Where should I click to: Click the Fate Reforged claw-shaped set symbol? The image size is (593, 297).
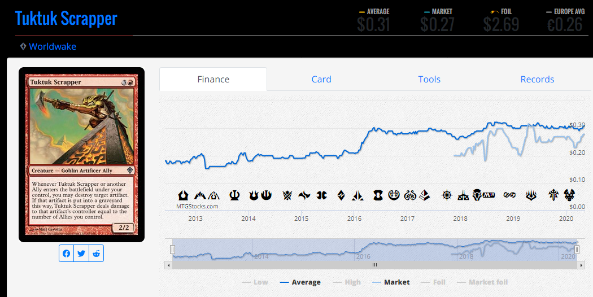(304, 195)
